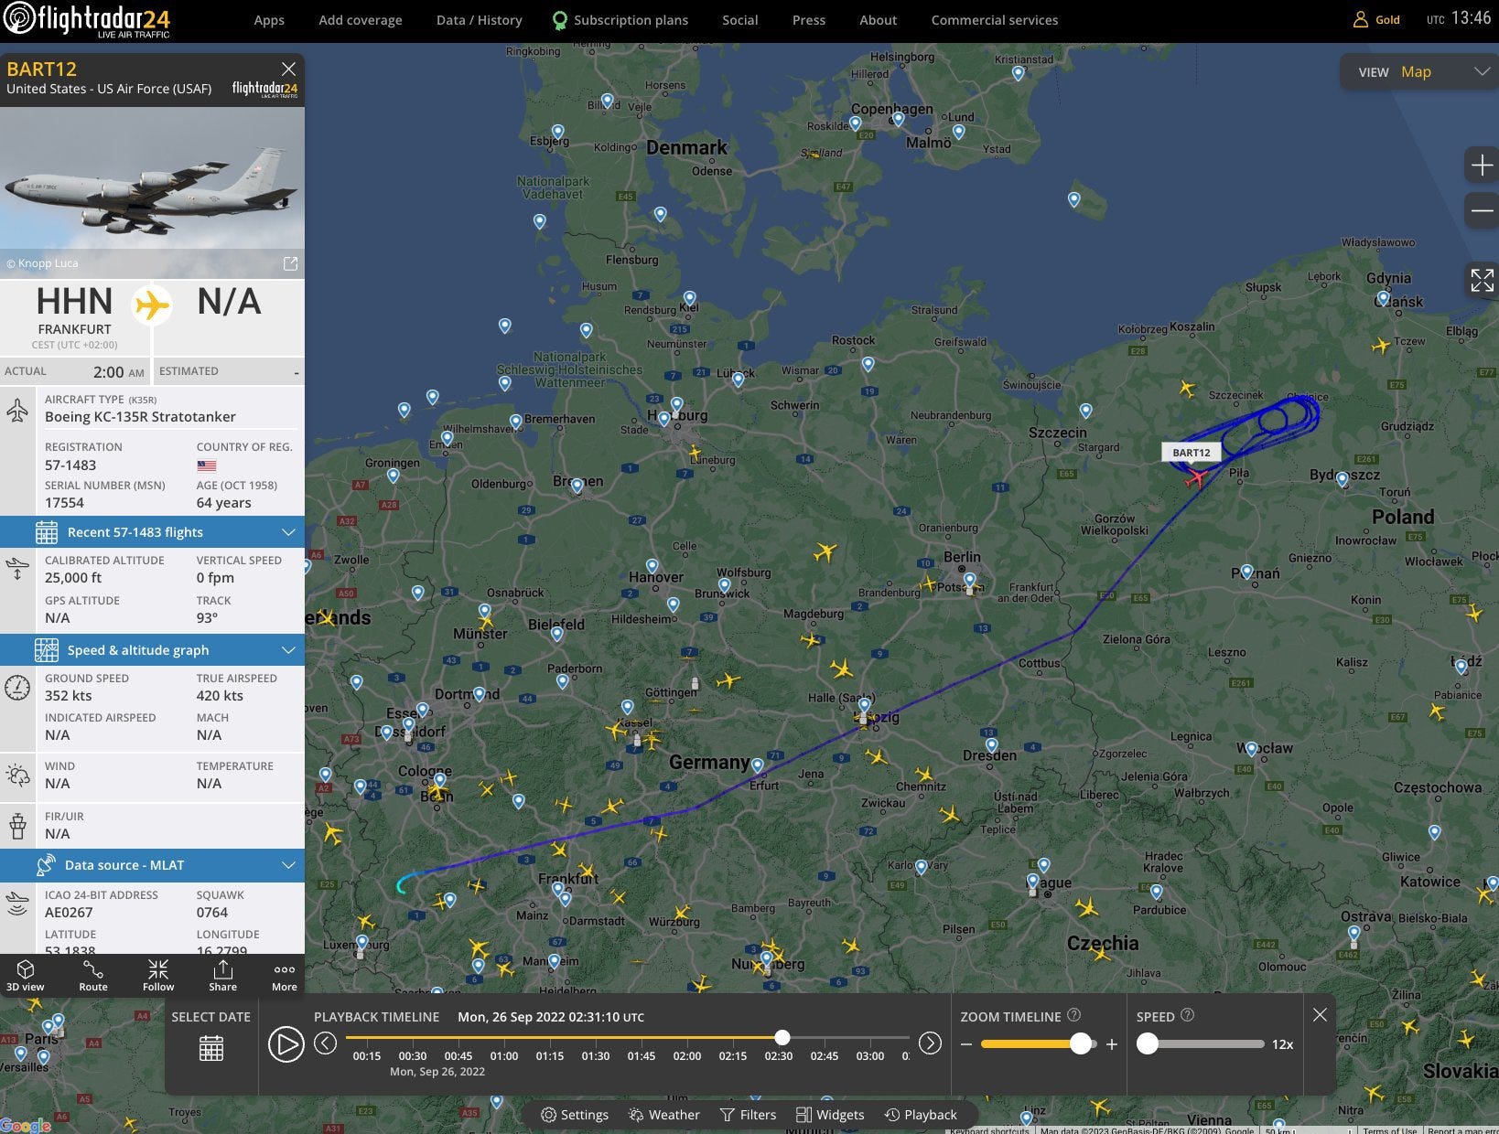Move the playback timeline position handle

(x=782, y=1037)
